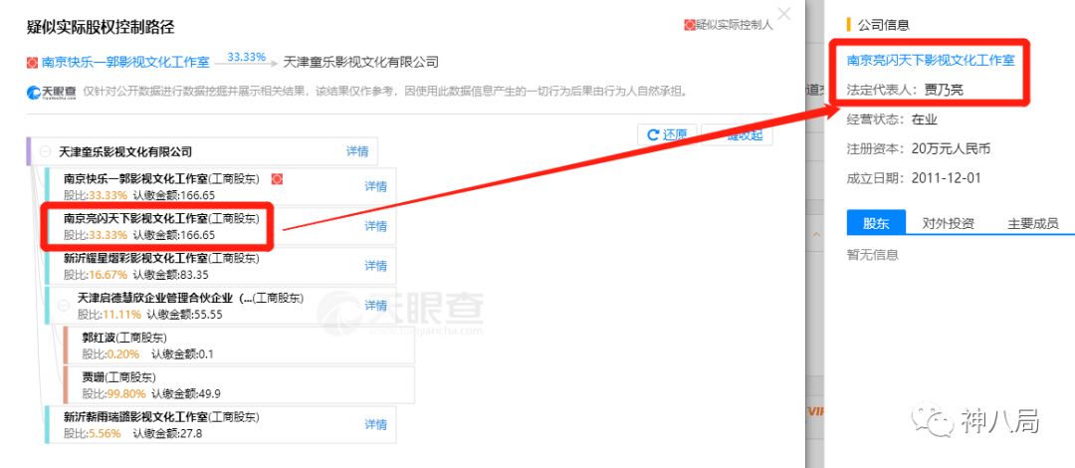
Task: Click the 还原 restore button
Action: pos(667,134)
